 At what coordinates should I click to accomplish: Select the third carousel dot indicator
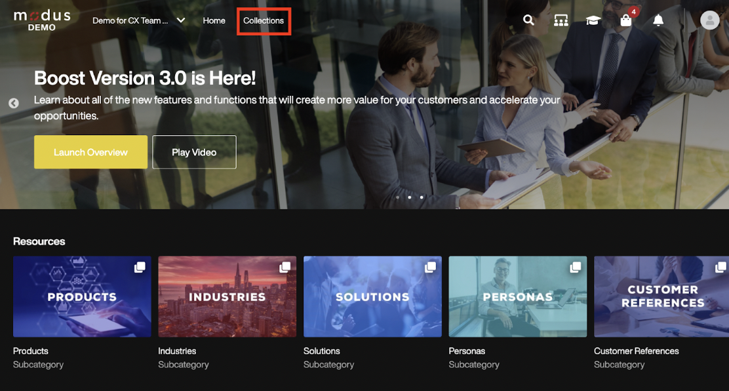[422, 197]
